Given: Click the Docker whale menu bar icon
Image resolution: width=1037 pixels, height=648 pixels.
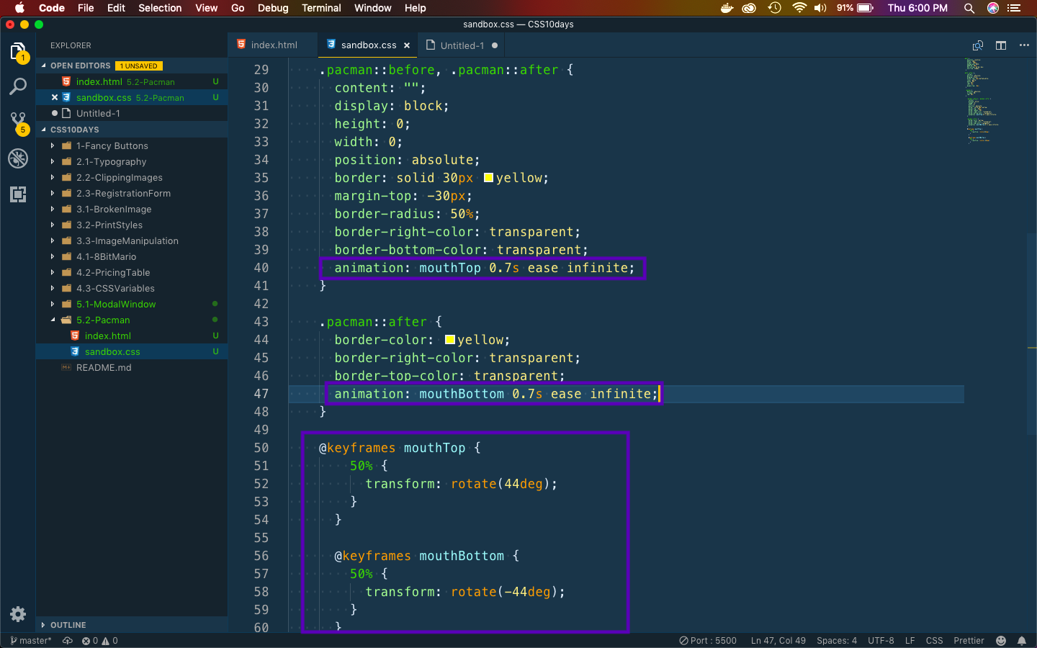Looking at the screenshot, I should 727,8.
